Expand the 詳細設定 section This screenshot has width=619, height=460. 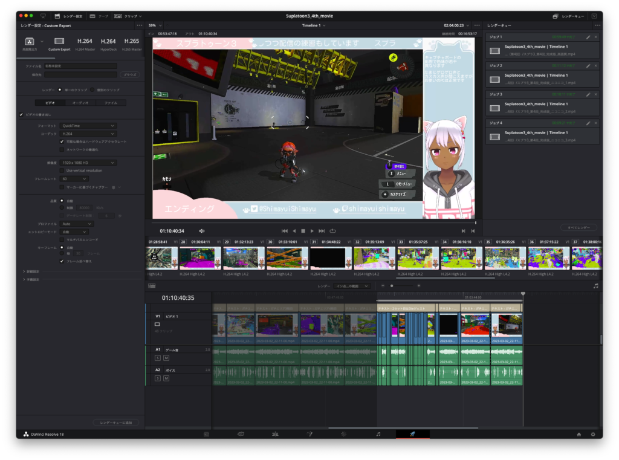(31, 271)
